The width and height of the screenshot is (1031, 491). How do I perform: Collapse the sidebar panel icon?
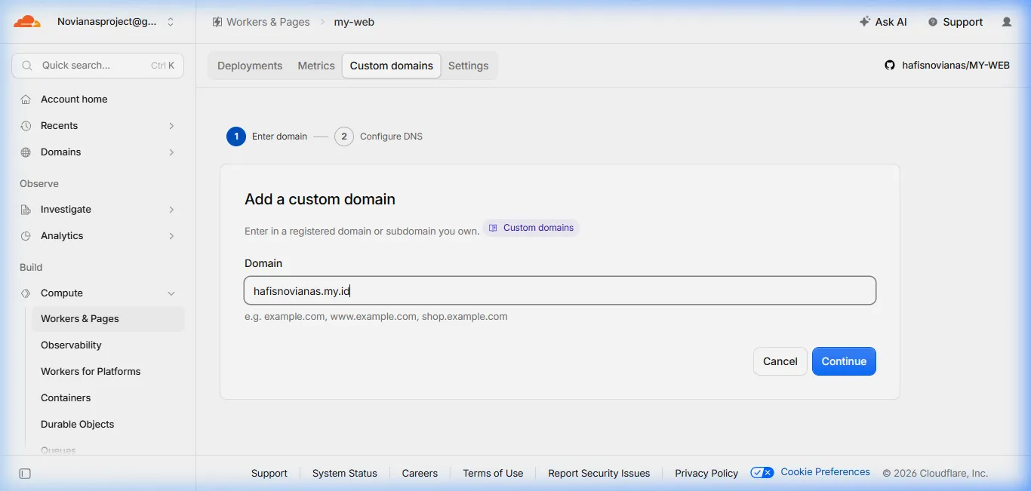[25, 474]
